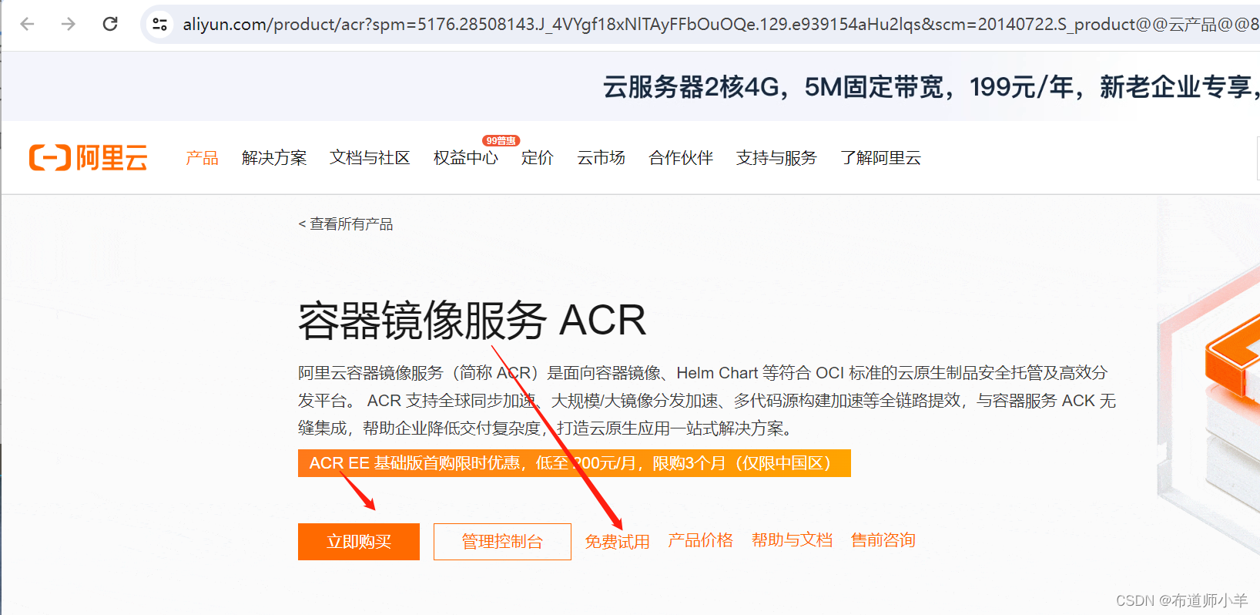Open the 定价 menu item
The image size is (1260, 615).
point(538,158)
